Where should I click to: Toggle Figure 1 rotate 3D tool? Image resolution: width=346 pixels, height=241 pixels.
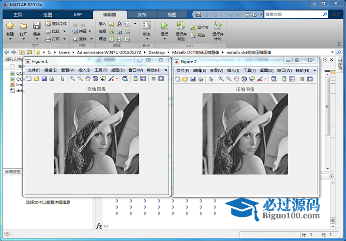tap(95, 79)
